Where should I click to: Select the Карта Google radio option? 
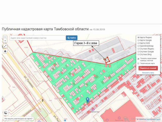click(138, 40)
